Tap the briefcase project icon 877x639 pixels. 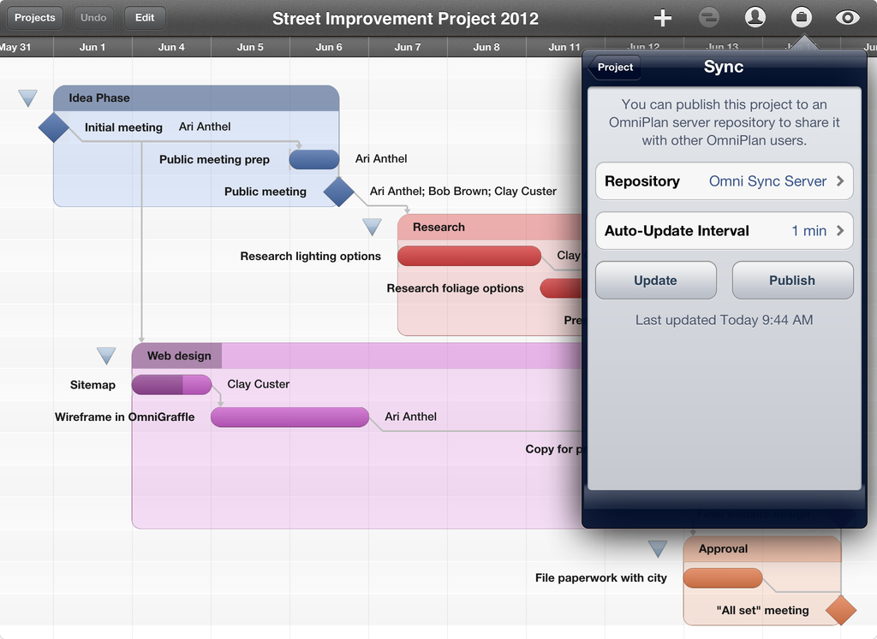pos(801,17)
